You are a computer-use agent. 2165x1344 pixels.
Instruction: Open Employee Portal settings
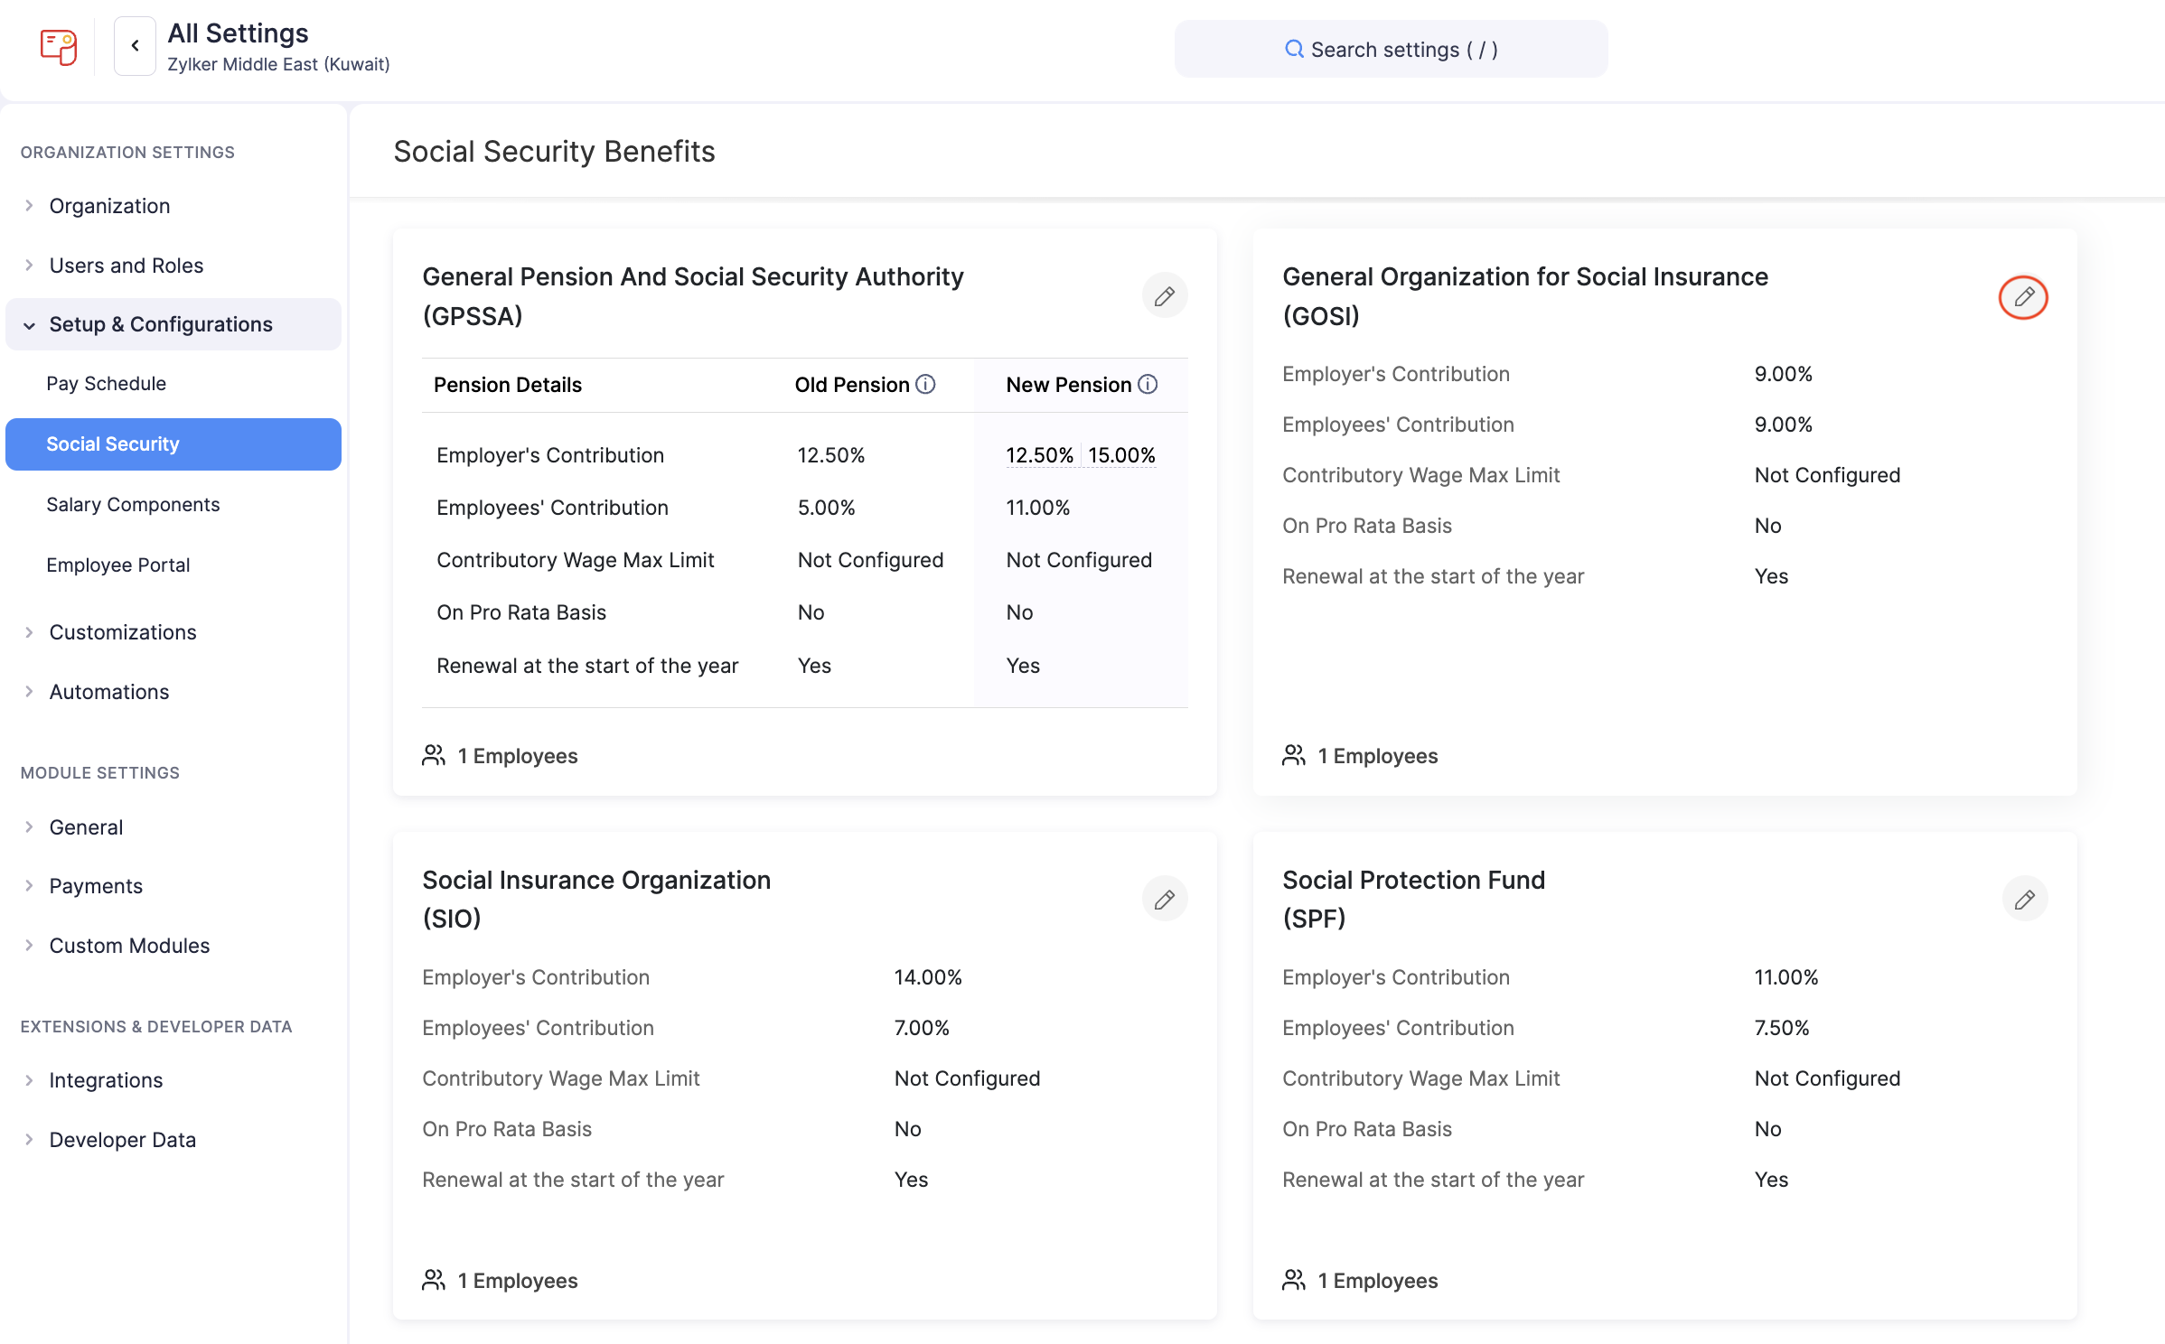[118, 565]
